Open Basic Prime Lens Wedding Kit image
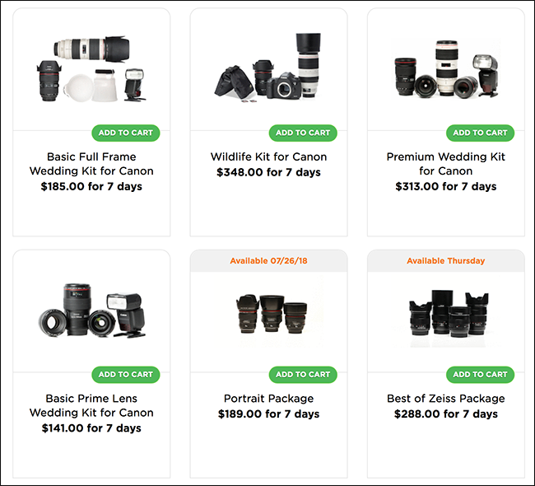535x486 pixels. tap(91, 310)
